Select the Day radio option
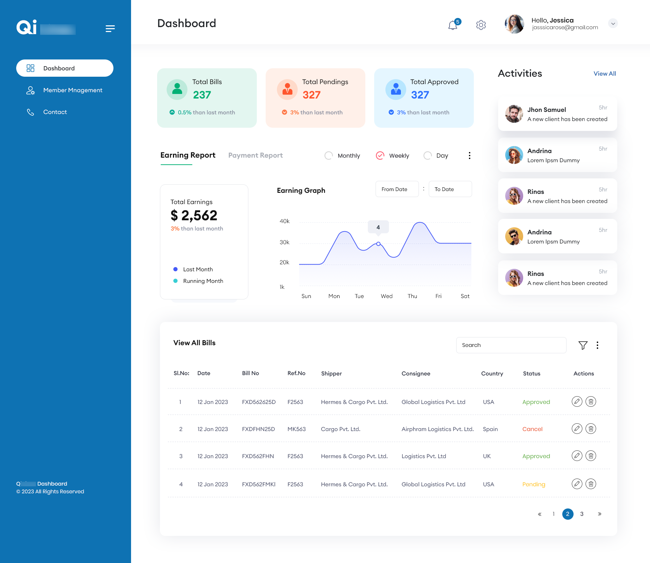The image size is (650, 563). pos(428,156)
